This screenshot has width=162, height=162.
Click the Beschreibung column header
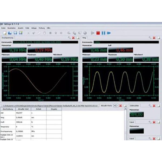pyautogui.click(x=7, y=109)
